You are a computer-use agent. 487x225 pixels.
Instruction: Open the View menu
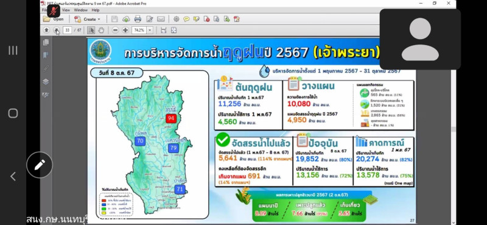(x=66, y=10)
